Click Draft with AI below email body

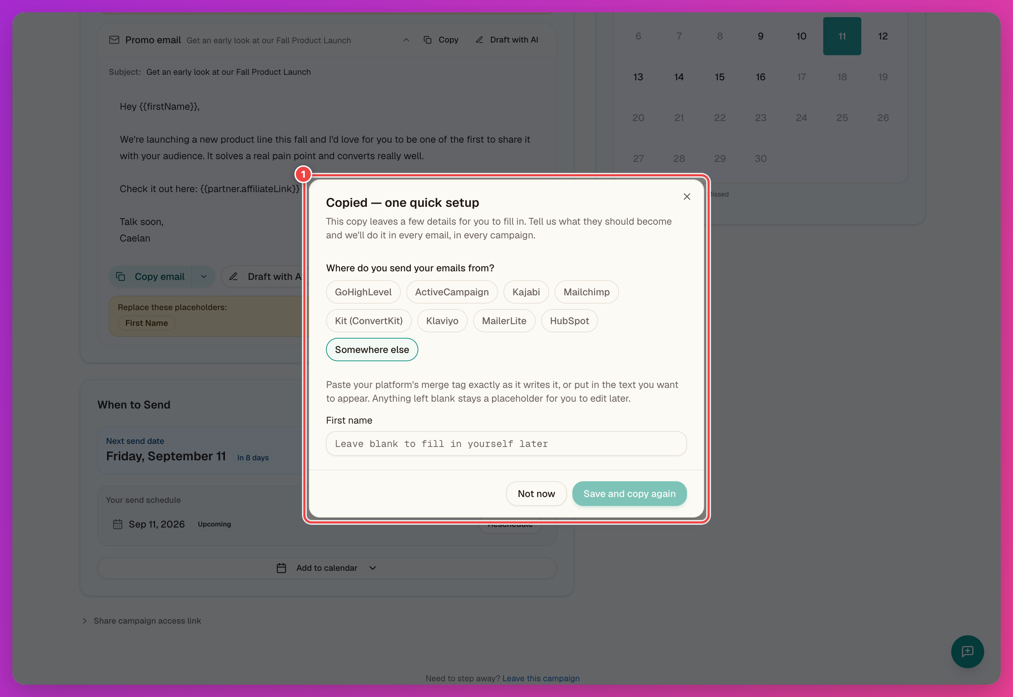(265, 276)
